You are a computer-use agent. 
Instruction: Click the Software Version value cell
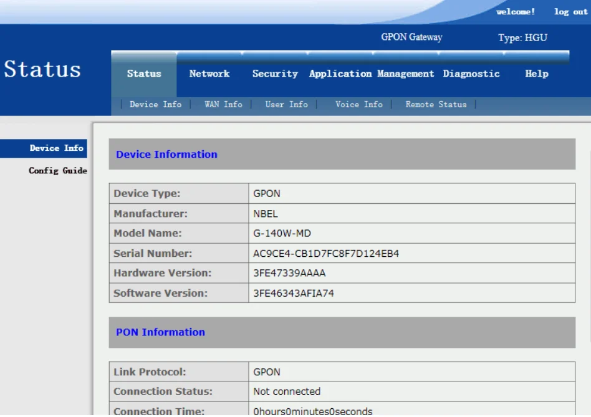(293, 293)
